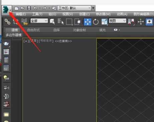The height and width of the screenshot is (122, 154).
Task: Expand the 多边形建模 panel
Action: point(13,35)
